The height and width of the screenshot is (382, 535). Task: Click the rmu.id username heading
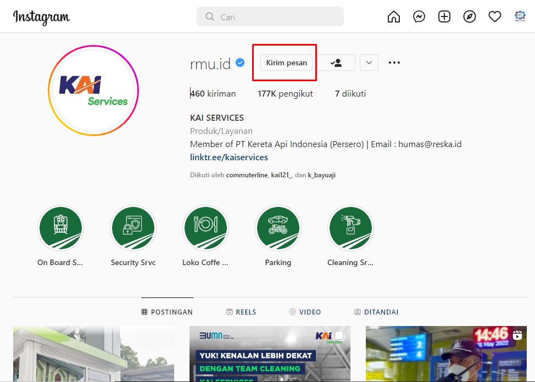tap(210, 64)
